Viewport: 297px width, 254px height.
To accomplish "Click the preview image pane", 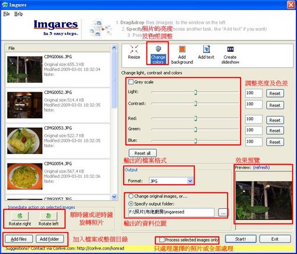I will [x=264, y=200].
